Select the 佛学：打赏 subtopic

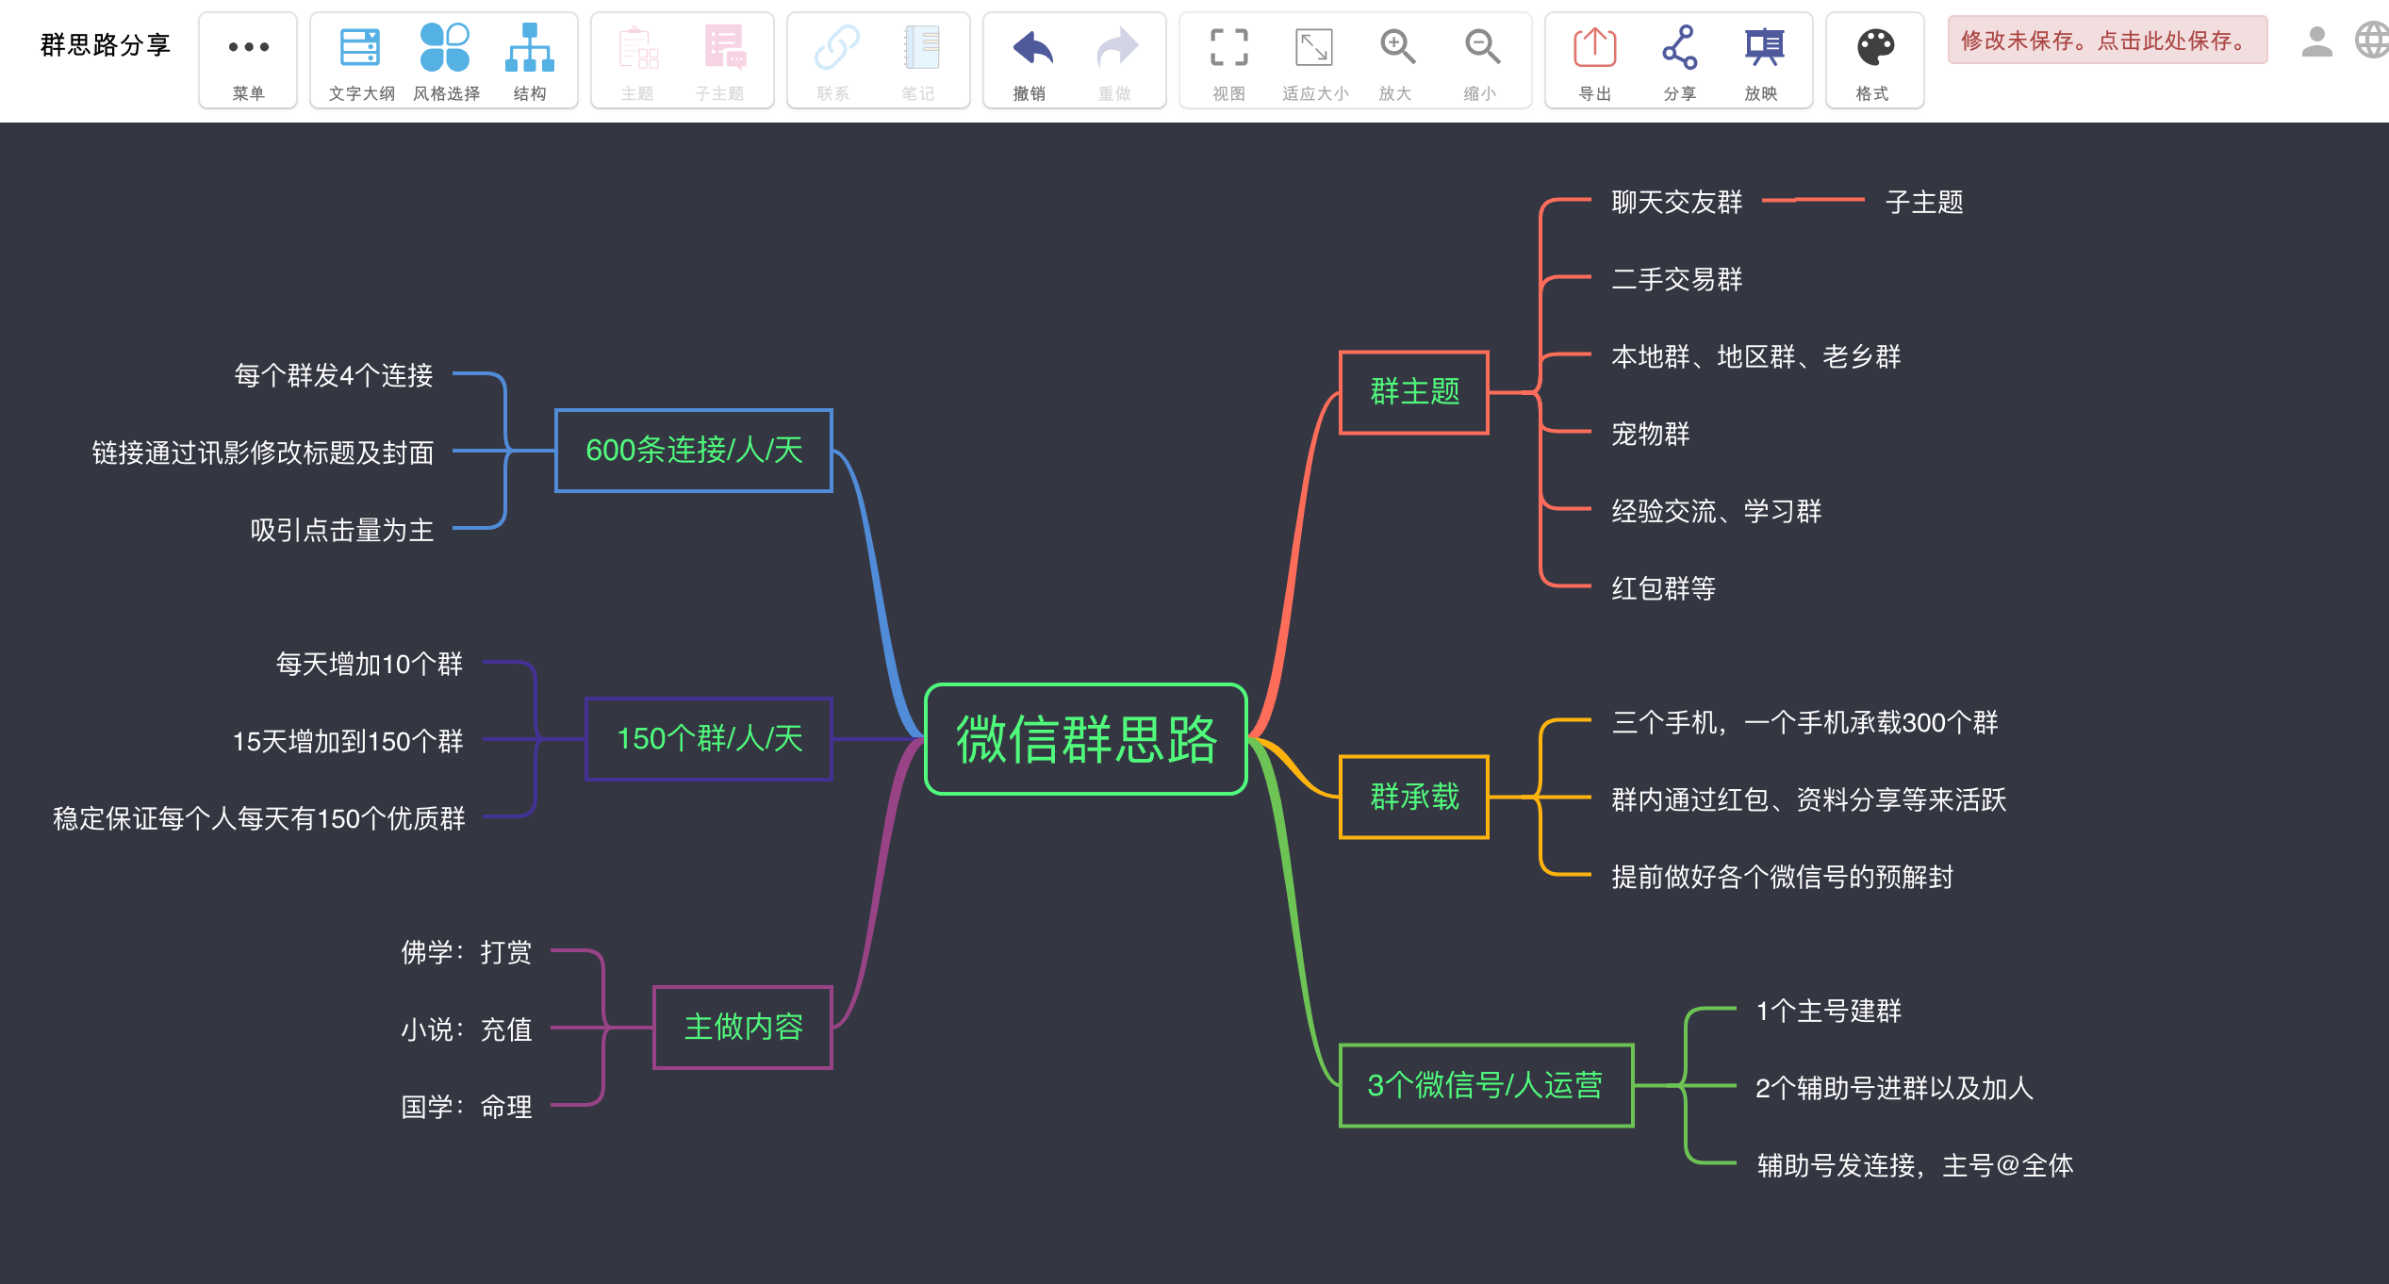(467, 952)
